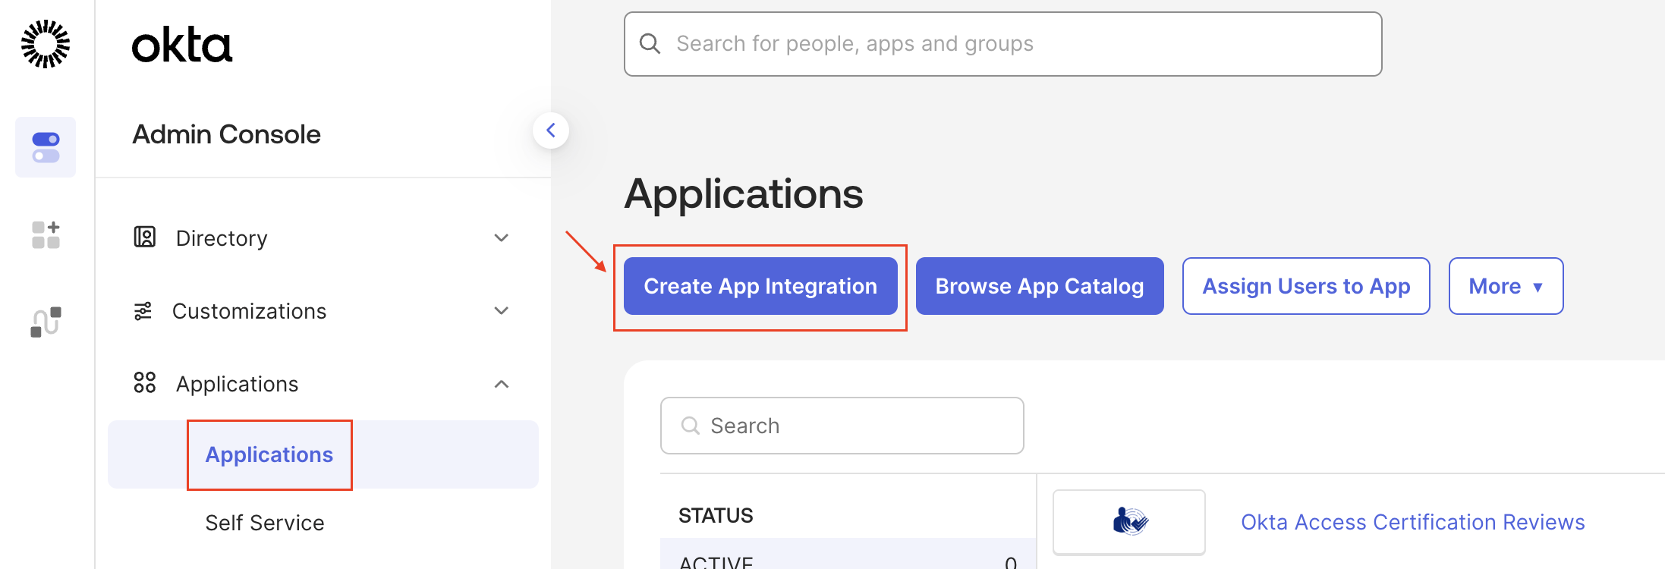
Task: Open Okta Access Certification Reviews link
Action: pos(1412,522)
